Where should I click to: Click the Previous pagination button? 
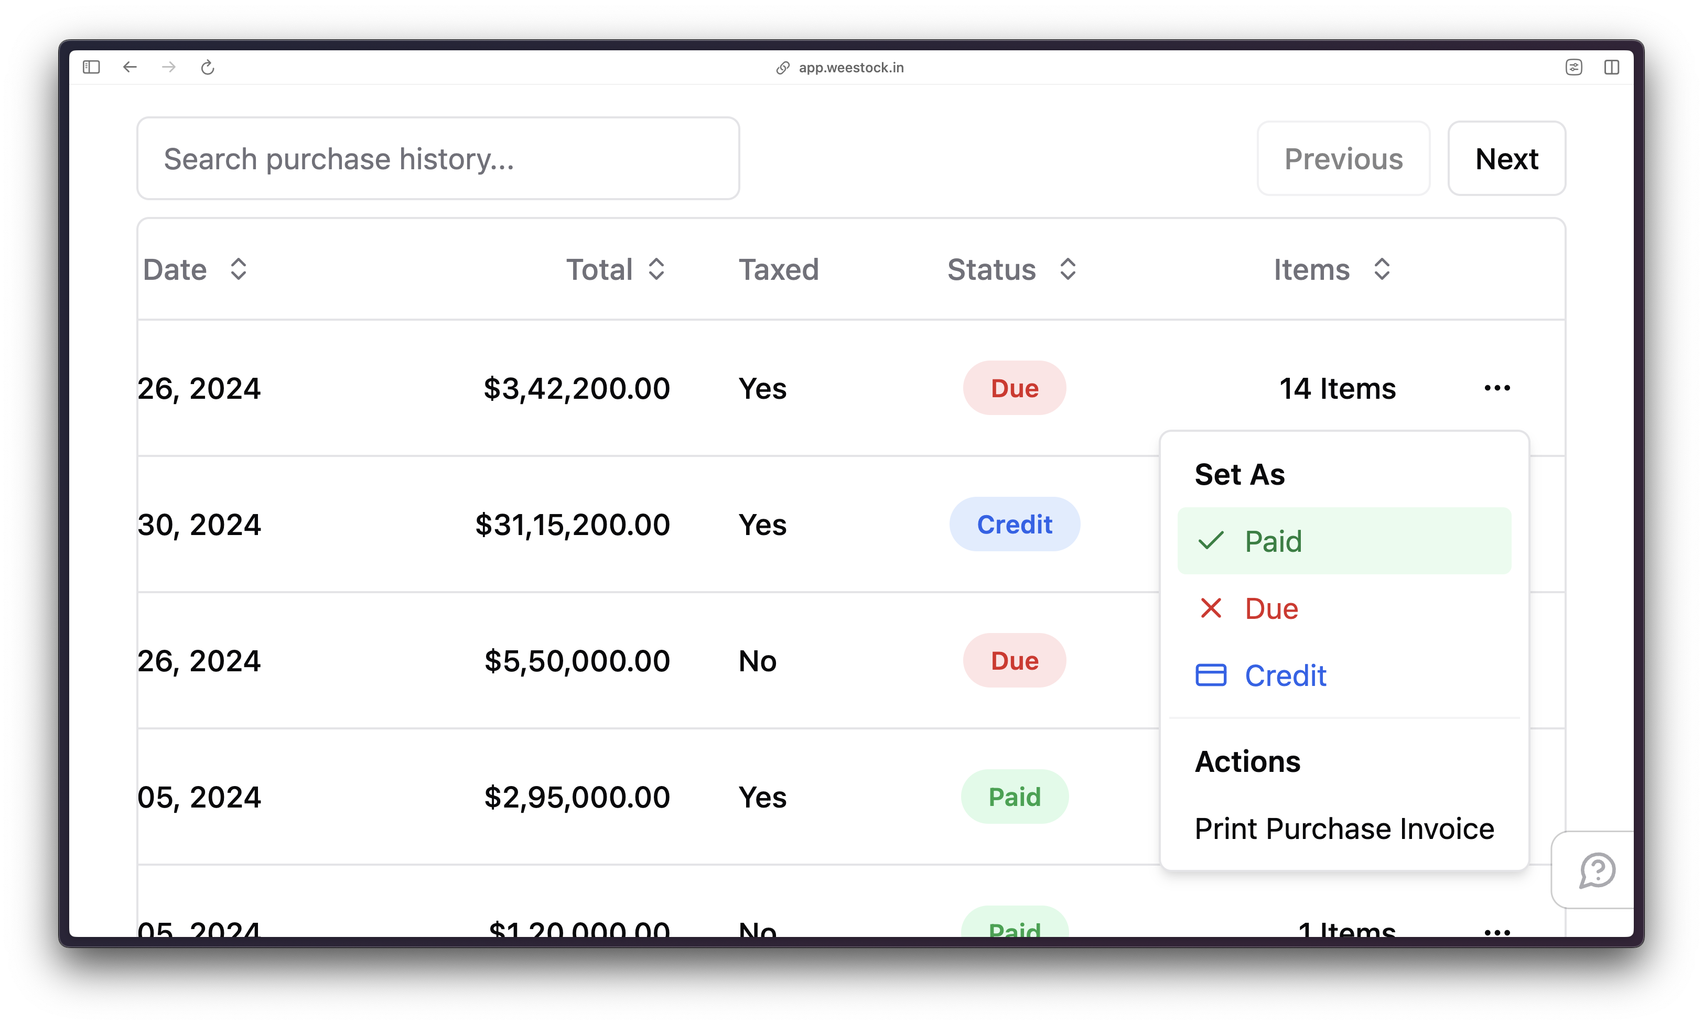(x=1343, y=158)
